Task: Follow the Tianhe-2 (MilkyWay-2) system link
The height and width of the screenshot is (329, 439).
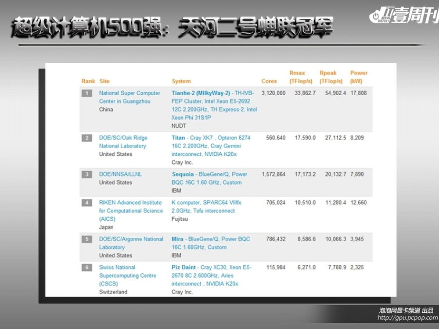Action: tap(214, 105)
